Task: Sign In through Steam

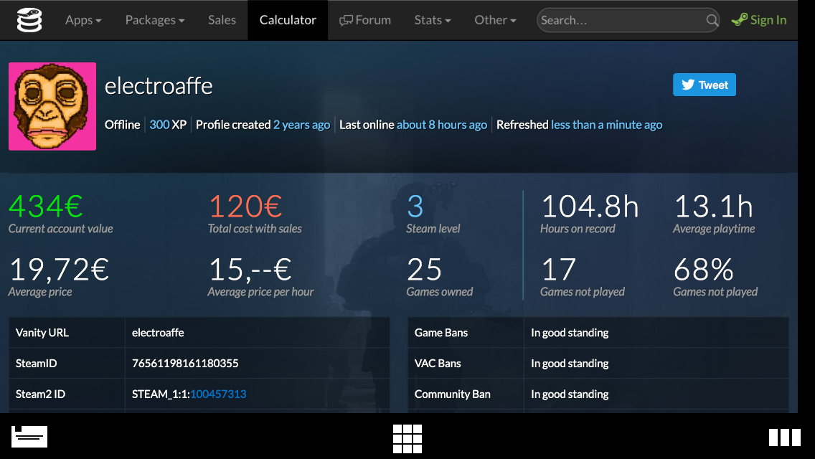Action: 759,20
